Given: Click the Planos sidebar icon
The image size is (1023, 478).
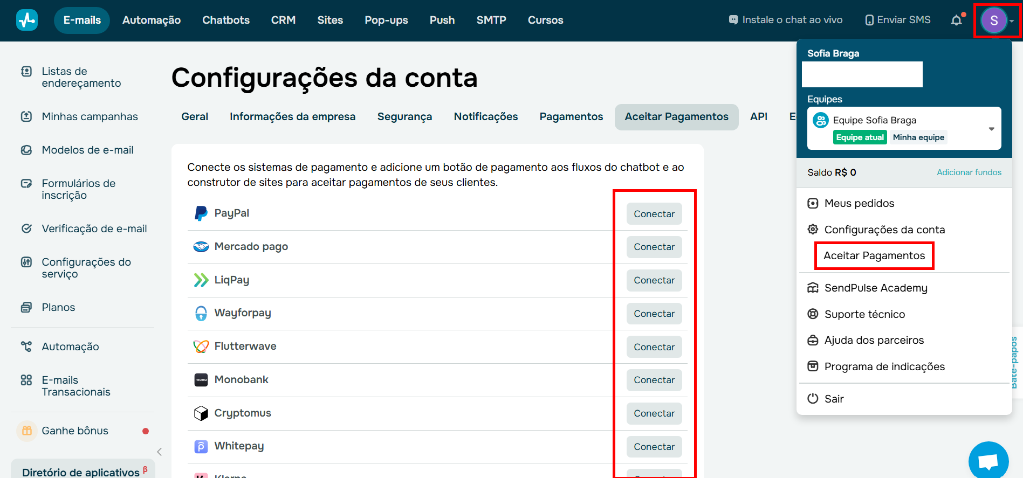Looking at the screenshot, I should [x=26, y=307].
